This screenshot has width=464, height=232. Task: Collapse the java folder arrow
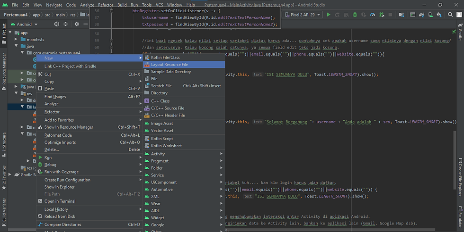(16, 46)
